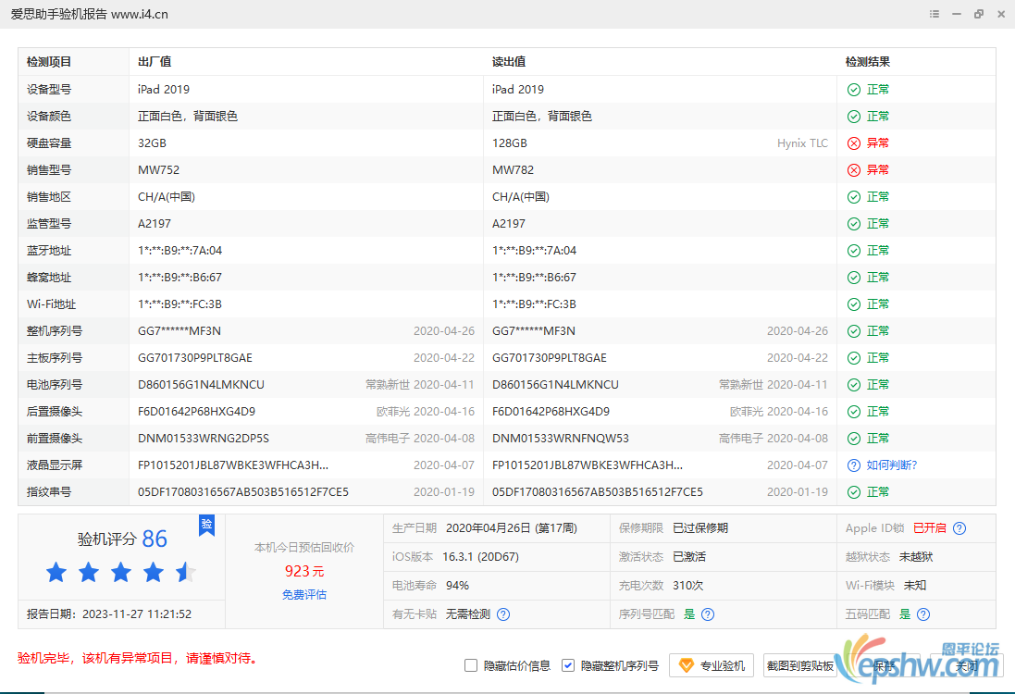Select the 32GB factory storage value
The height and width of the screenshot is (694, 1015).
pos(152,143)
